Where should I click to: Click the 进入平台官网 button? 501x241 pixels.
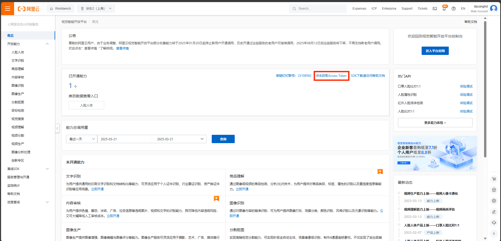click(x=435, y=50)
